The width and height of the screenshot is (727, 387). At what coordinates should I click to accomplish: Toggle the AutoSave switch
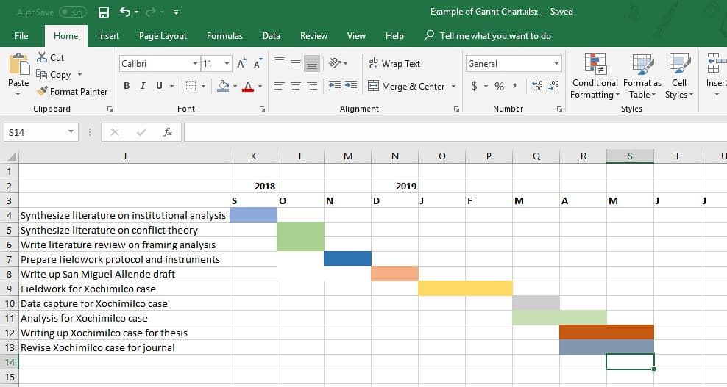72,12
